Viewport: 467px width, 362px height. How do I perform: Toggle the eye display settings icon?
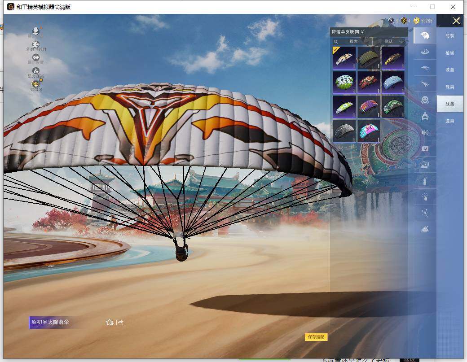(x=36, y=57)
